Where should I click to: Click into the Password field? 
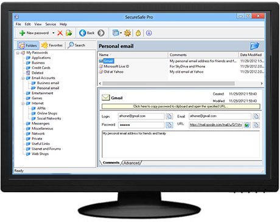pos(141,125)
